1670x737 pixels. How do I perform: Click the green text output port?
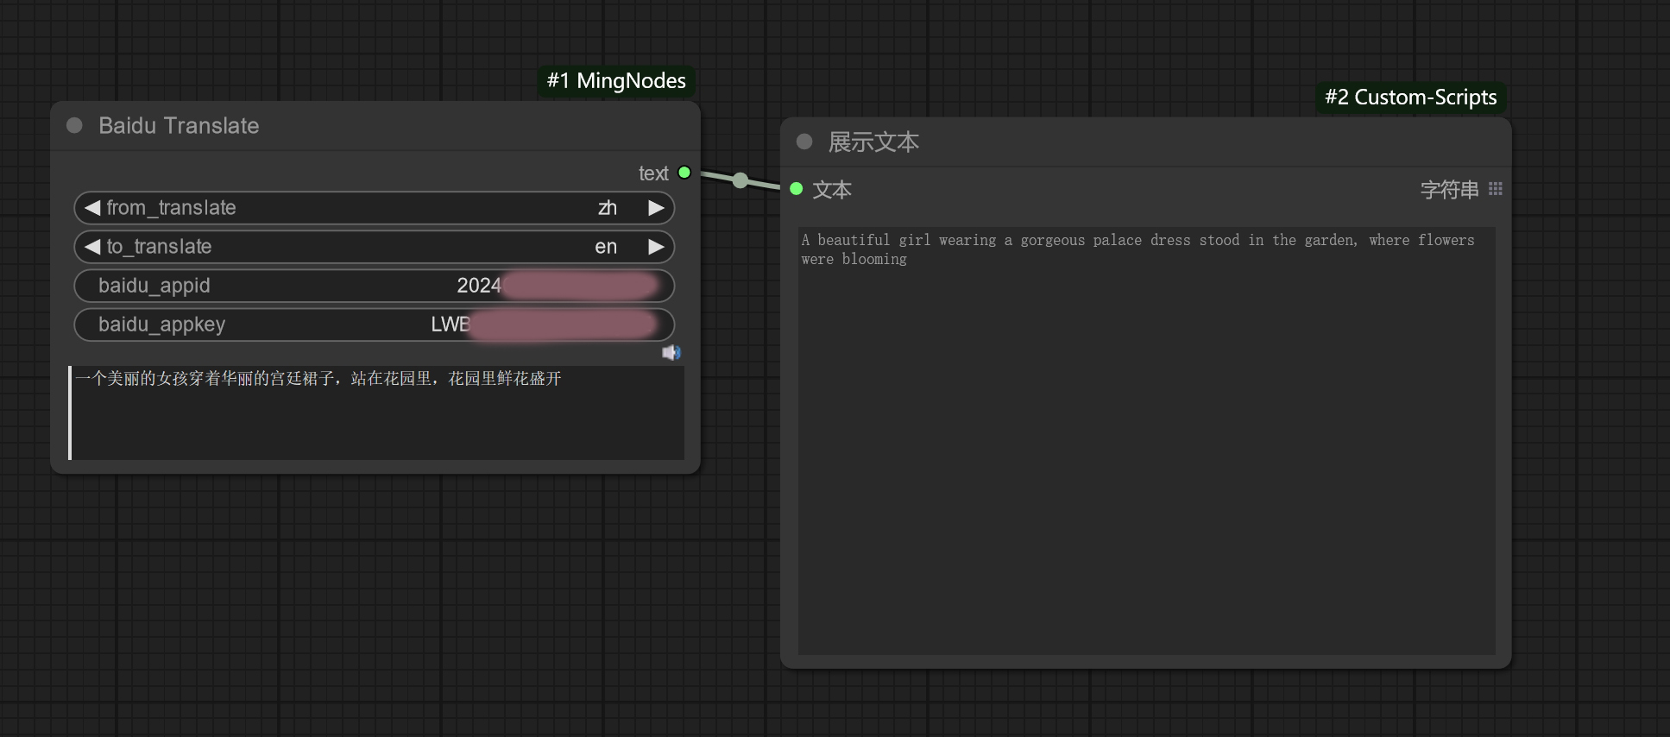(684, 173)
